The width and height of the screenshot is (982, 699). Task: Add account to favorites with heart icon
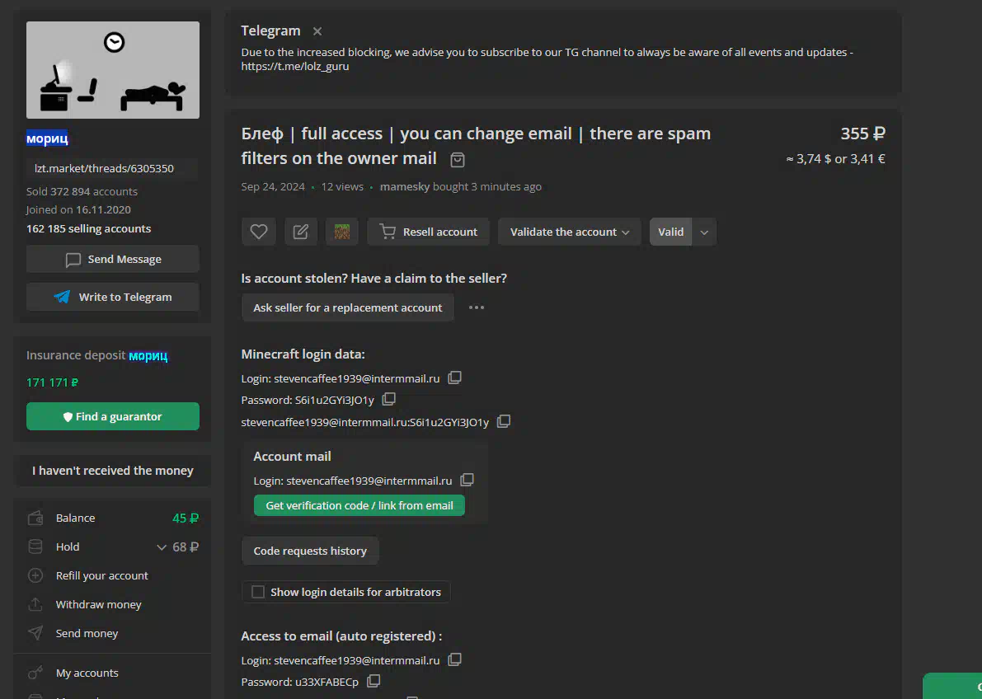(x=259, y=232)
